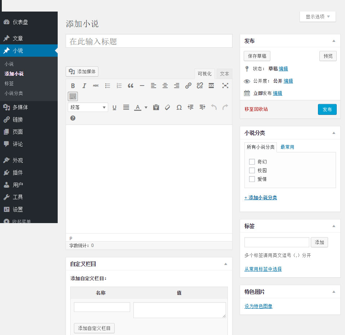Image resolution: width=345 pixels, height=335 pixels.
Task: Select the unordered list icon
Action: [x=107, y=86]
